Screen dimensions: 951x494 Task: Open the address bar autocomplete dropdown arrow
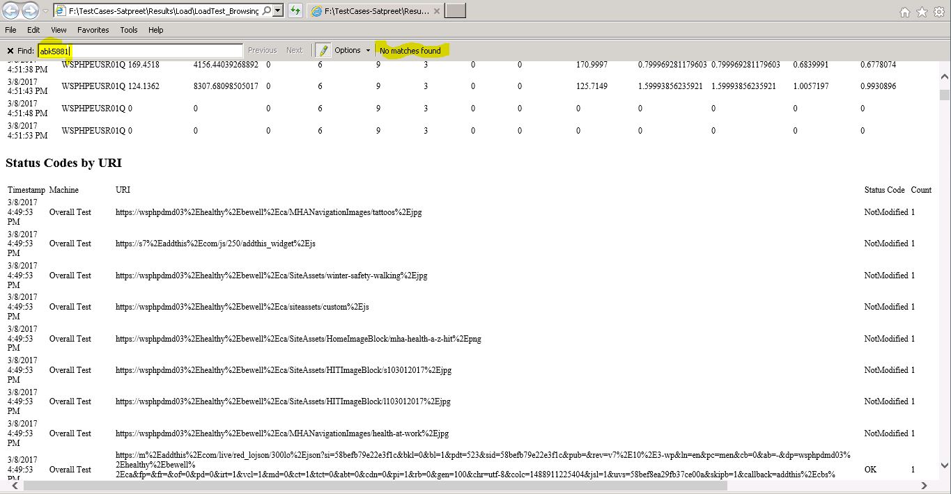coord(278,11)
